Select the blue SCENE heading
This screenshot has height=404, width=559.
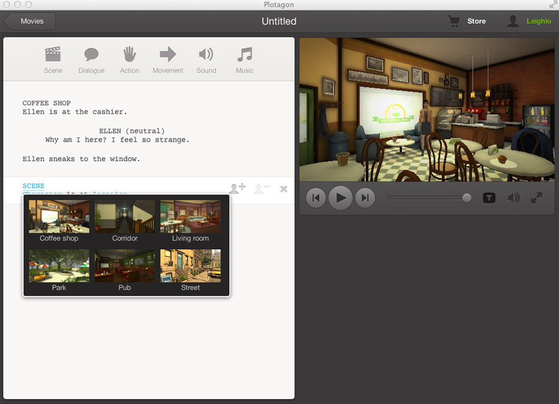tap(34, 186)
